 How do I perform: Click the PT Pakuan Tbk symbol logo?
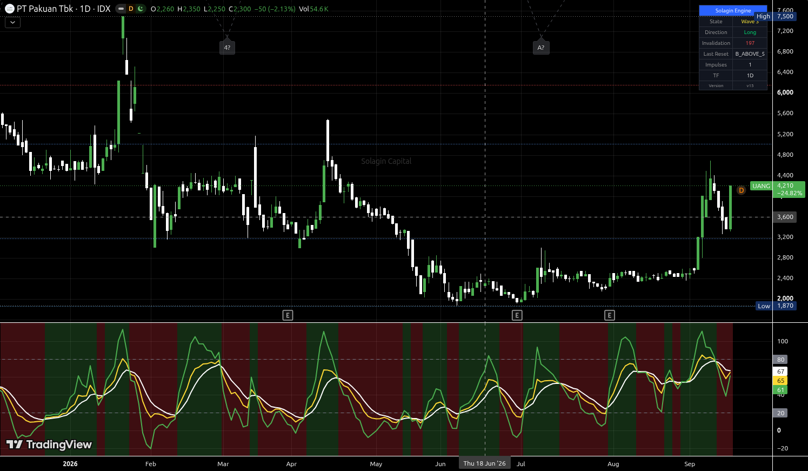pyautogui.click(x=9, y=9)
